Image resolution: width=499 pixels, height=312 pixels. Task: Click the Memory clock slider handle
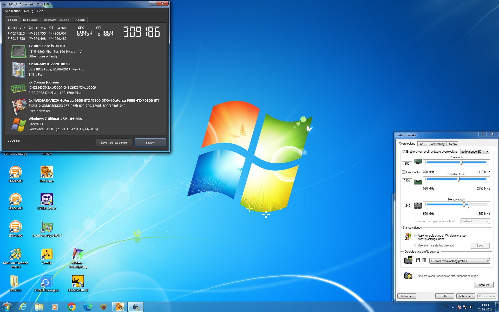[x=464, y=205]
